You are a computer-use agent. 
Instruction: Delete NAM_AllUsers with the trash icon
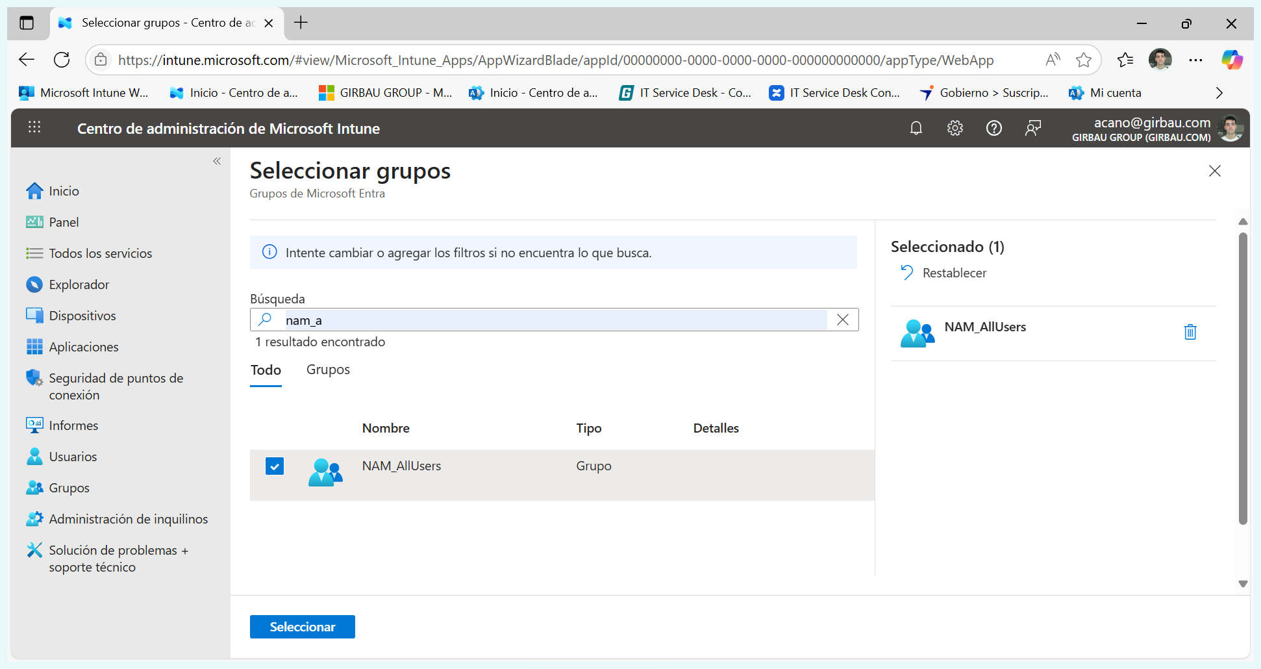[1190, 332]
